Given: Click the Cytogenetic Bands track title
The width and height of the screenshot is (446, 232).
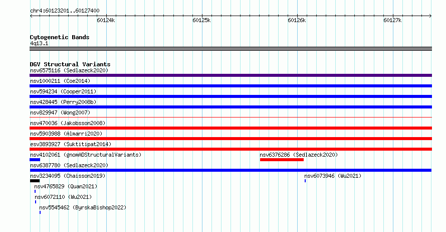Looking at the screenshot, I should [60, 37].
